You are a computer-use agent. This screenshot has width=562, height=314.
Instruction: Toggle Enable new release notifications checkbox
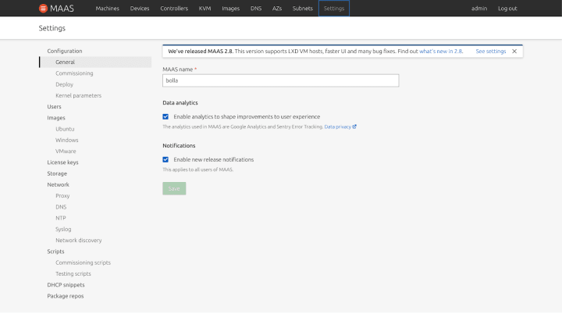pos(165,159)
